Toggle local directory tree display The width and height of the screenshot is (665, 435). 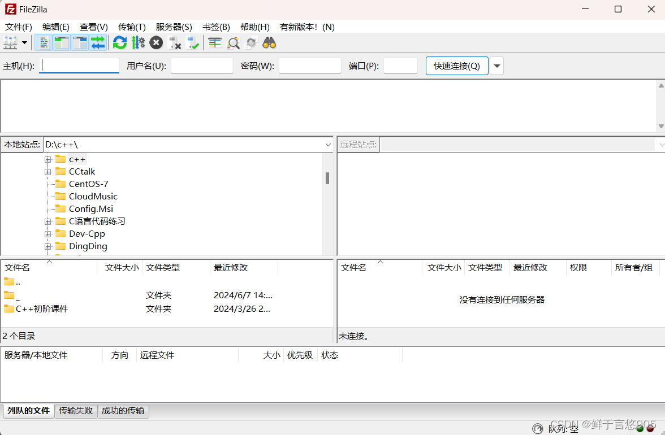click(x=62, y=43)
